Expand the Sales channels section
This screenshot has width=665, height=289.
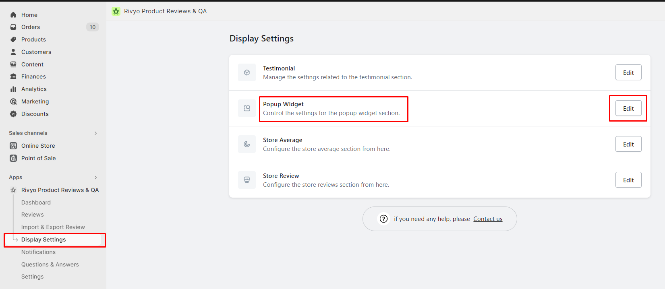[95, 133]
